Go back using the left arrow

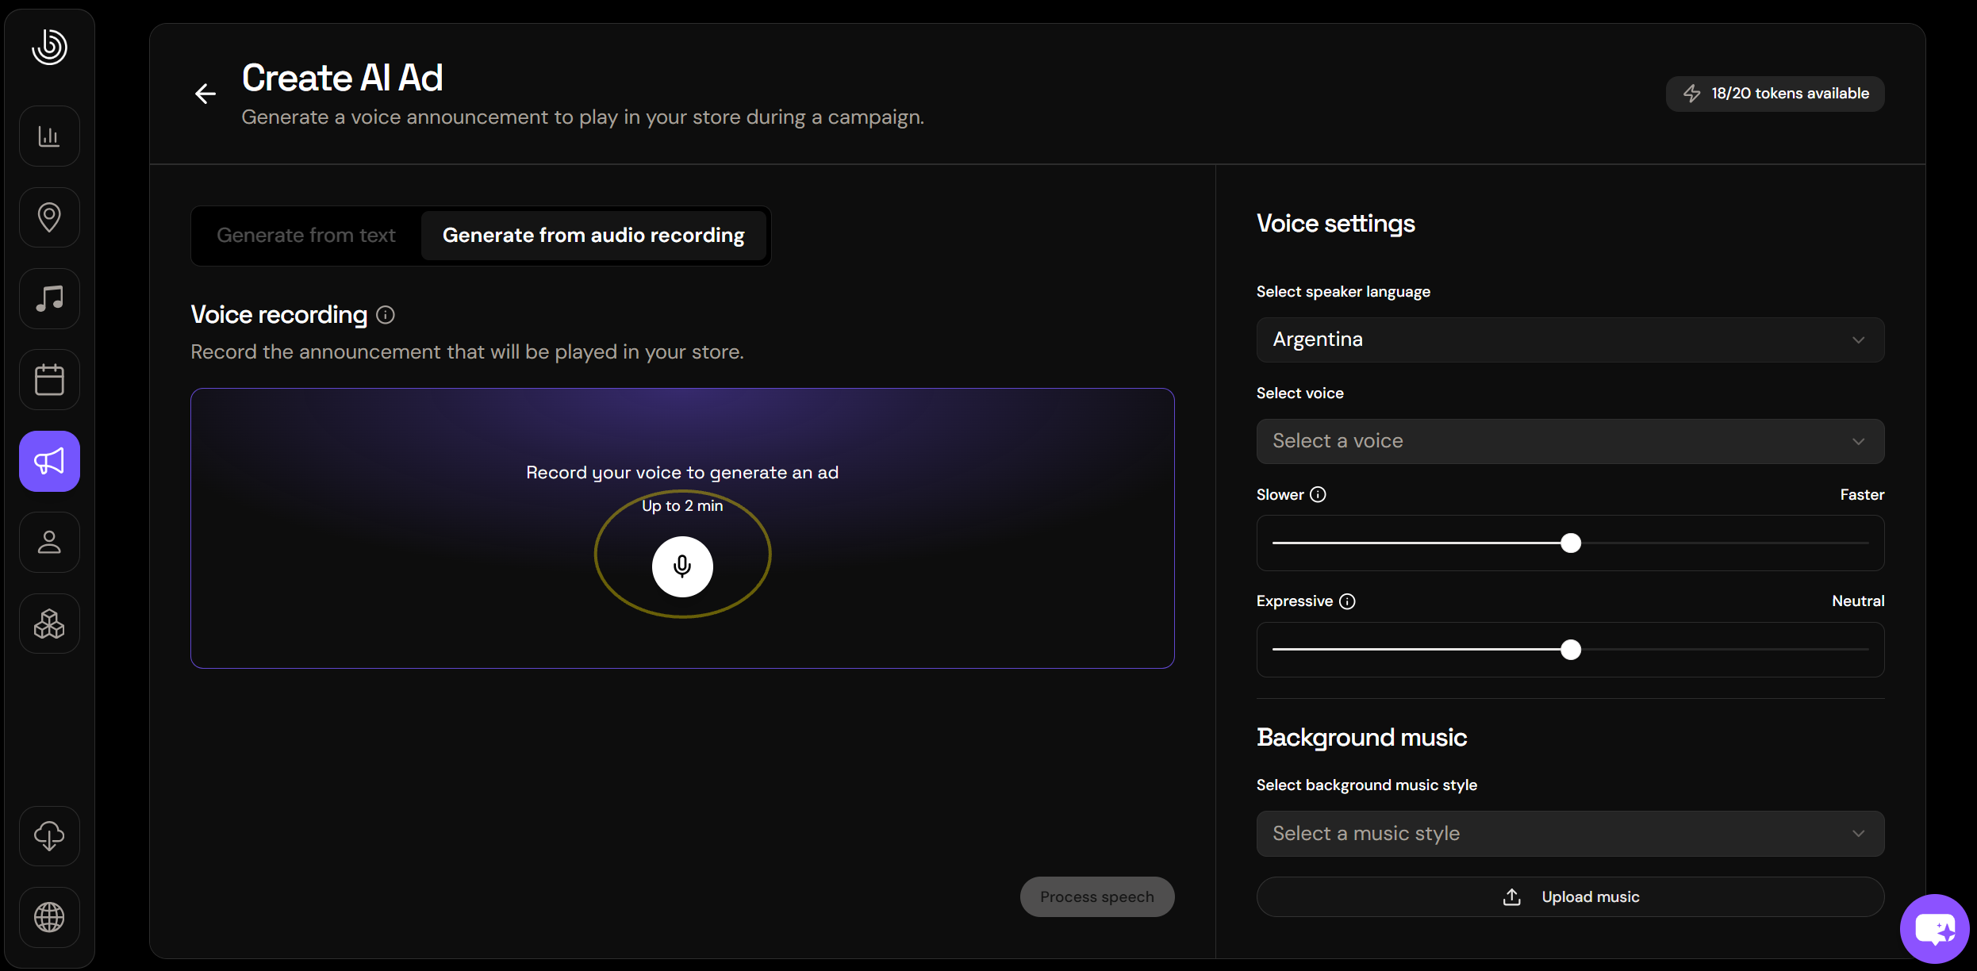pos(205,94)
